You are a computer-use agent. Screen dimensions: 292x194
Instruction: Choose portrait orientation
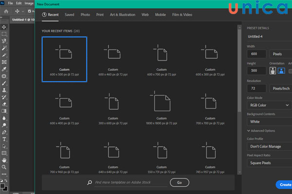tap(273, 71)
